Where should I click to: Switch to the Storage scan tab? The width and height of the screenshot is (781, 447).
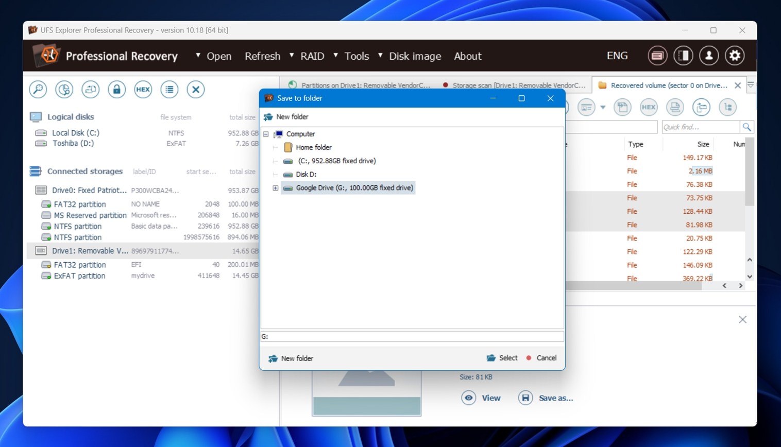pos(515,85)
